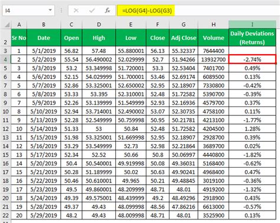Click the 'Low' header cell
Viewport: 280px width, 223px height.
point(131,38)
